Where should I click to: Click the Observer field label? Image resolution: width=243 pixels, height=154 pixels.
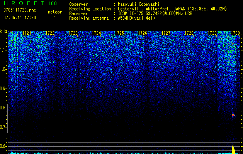tap(78, 4)
